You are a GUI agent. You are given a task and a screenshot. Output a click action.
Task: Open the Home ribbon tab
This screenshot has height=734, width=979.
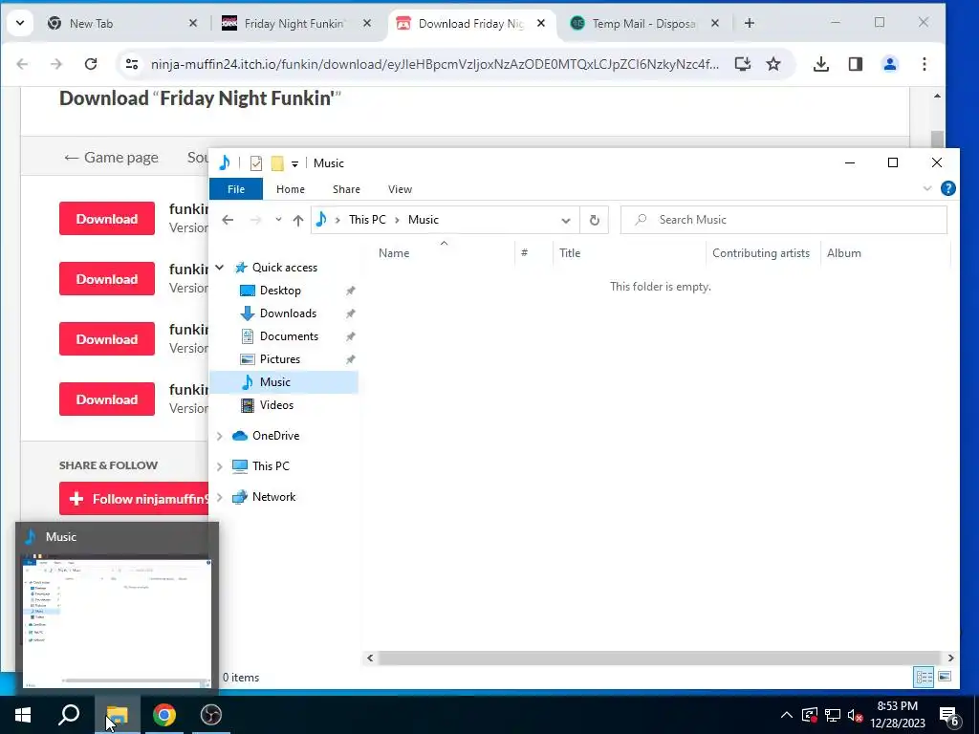pos(291,189)
